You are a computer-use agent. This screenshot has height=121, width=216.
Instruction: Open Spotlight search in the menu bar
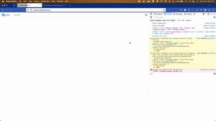tap(190, 1)
